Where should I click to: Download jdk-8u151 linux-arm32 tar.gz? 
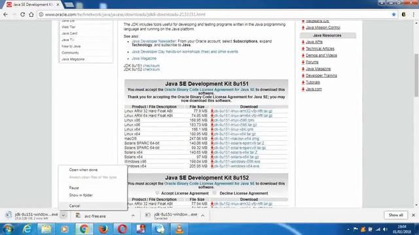243,111
